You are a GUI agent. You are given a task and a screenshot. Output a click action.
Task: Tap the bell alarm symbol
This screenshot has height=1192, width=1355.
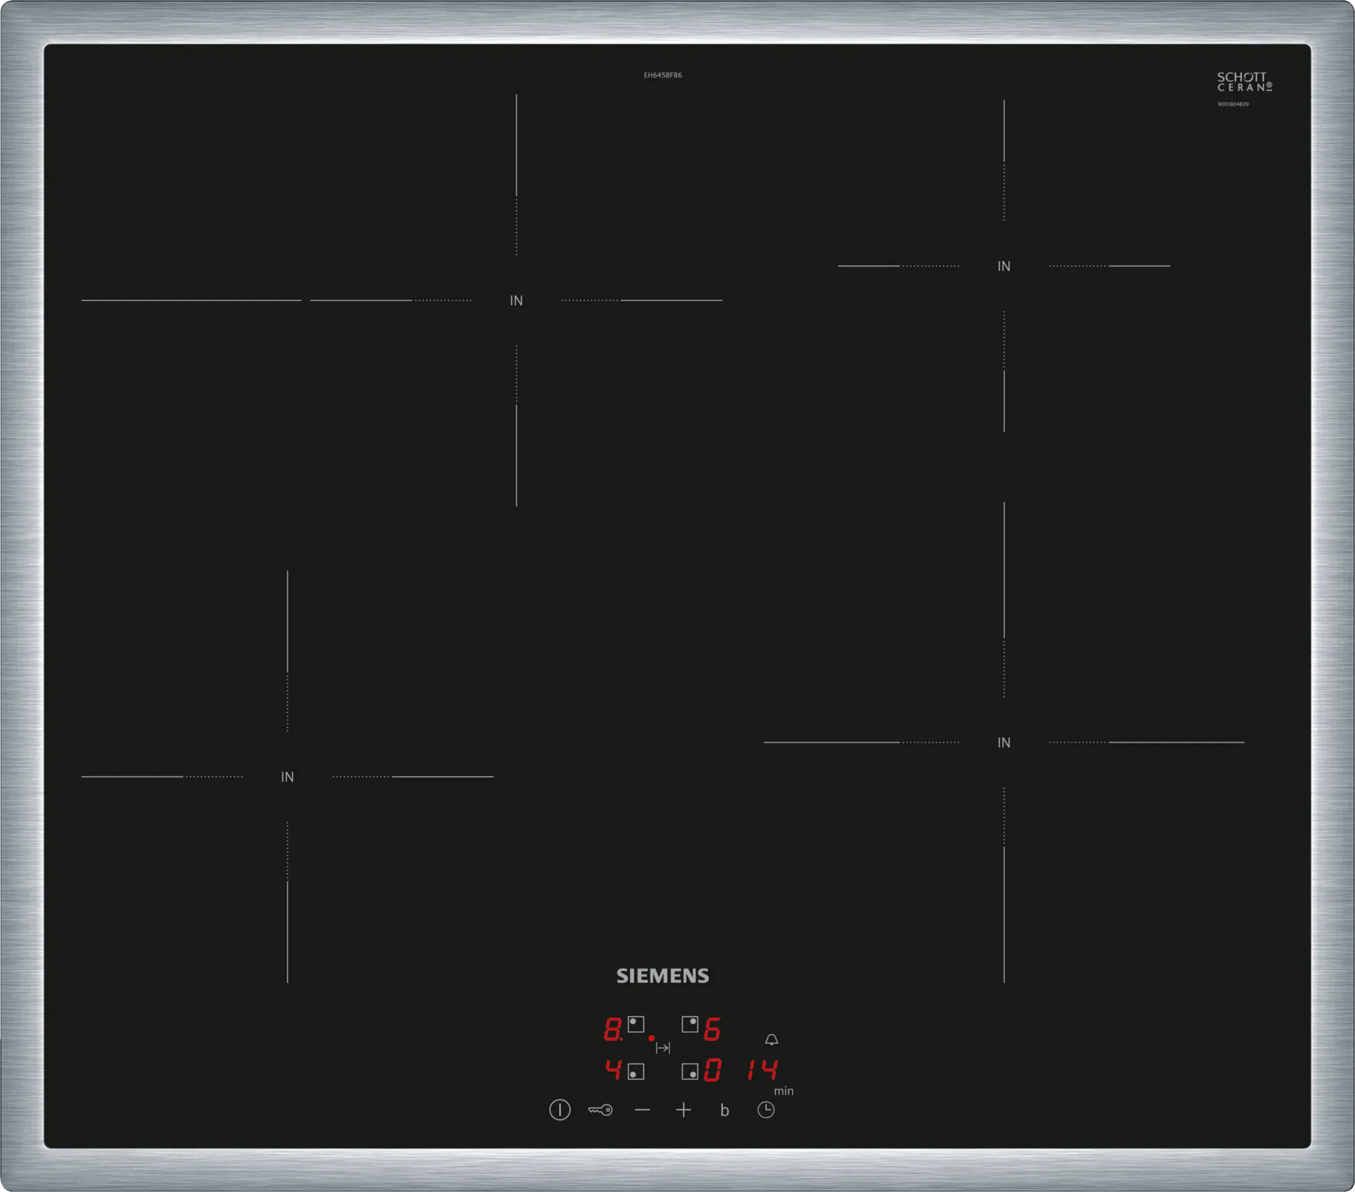click(x=771, y=1040)
